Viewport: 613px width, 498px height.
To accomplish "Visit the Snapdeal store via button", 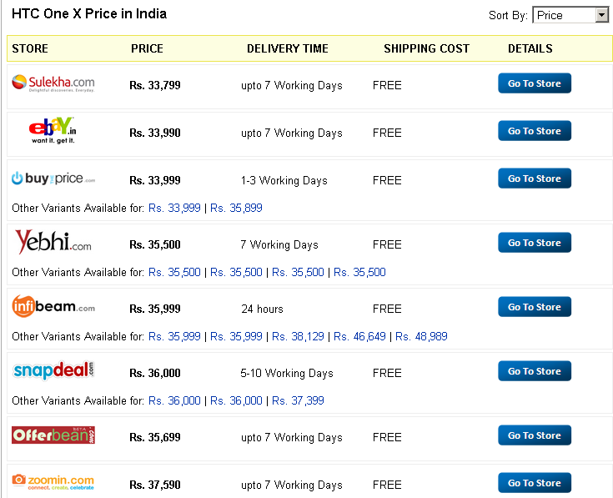I will (x=535, y=371).
